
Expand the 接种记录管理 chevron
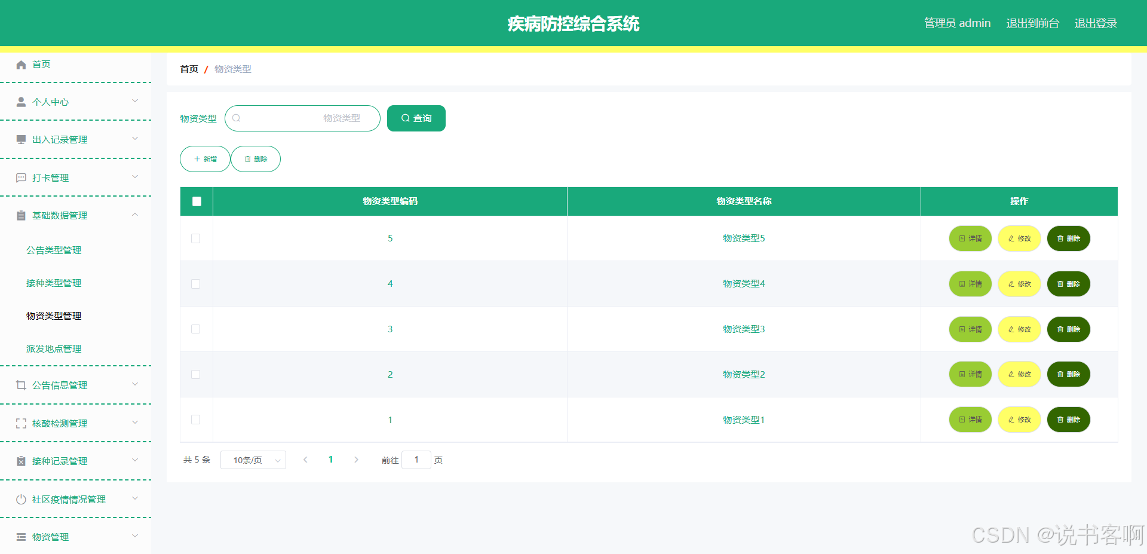(135, 460)
